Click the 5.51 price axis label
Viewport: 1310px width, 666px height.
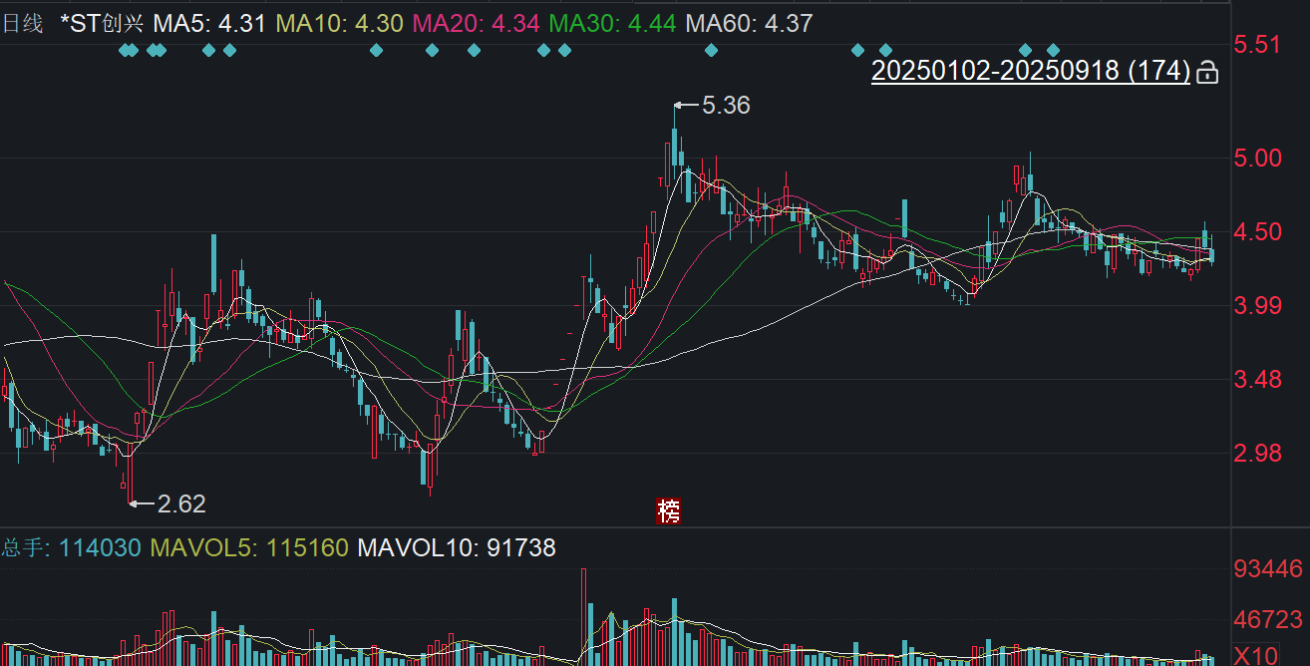coord(1256,44)
